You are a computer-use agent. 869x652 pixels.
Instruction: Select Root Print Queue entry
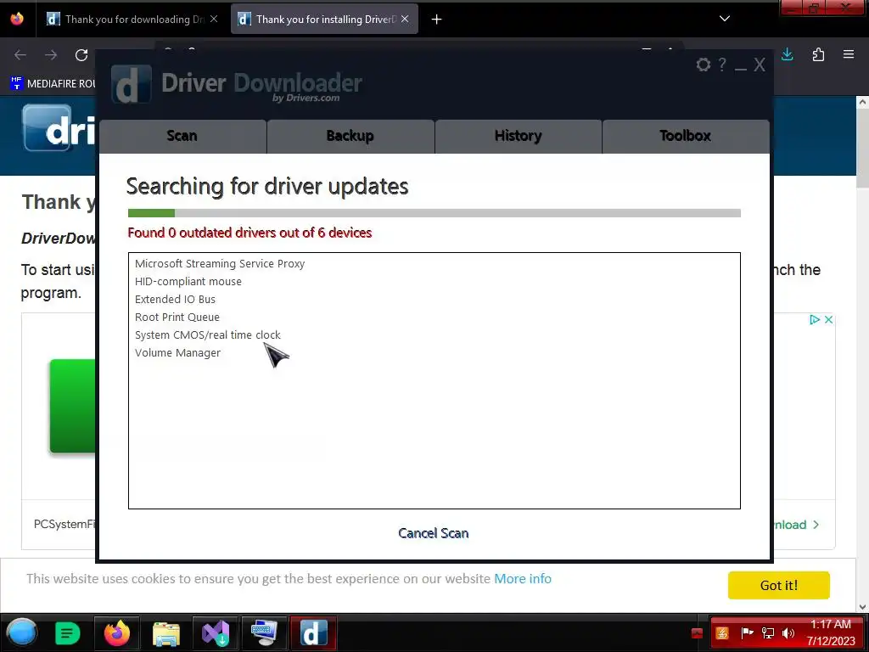click(177, 318)
